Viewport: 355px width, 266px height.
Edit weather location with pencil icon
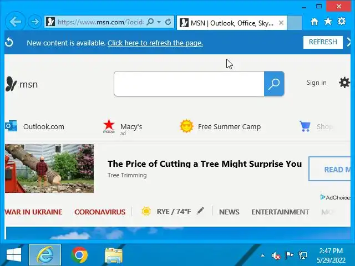(200, 211)
